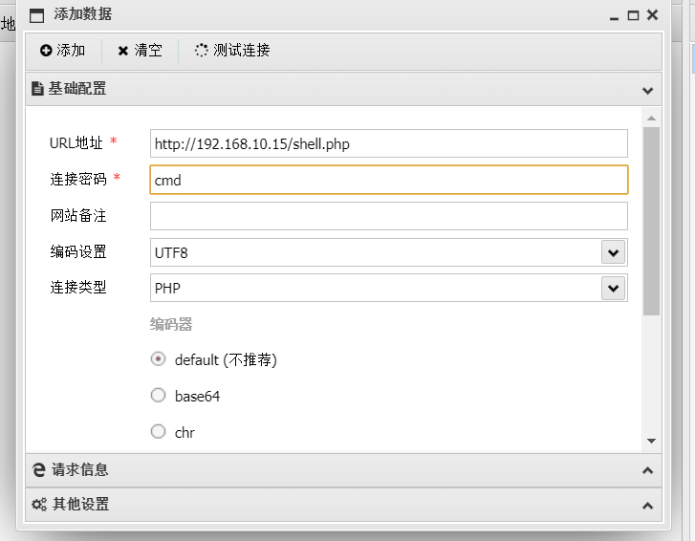Open the 连接类型 PHP dropdown arrow
Image resolution: width=695 pixels, height=541 pixels.
pyautogui.click(x=614, y=288)
